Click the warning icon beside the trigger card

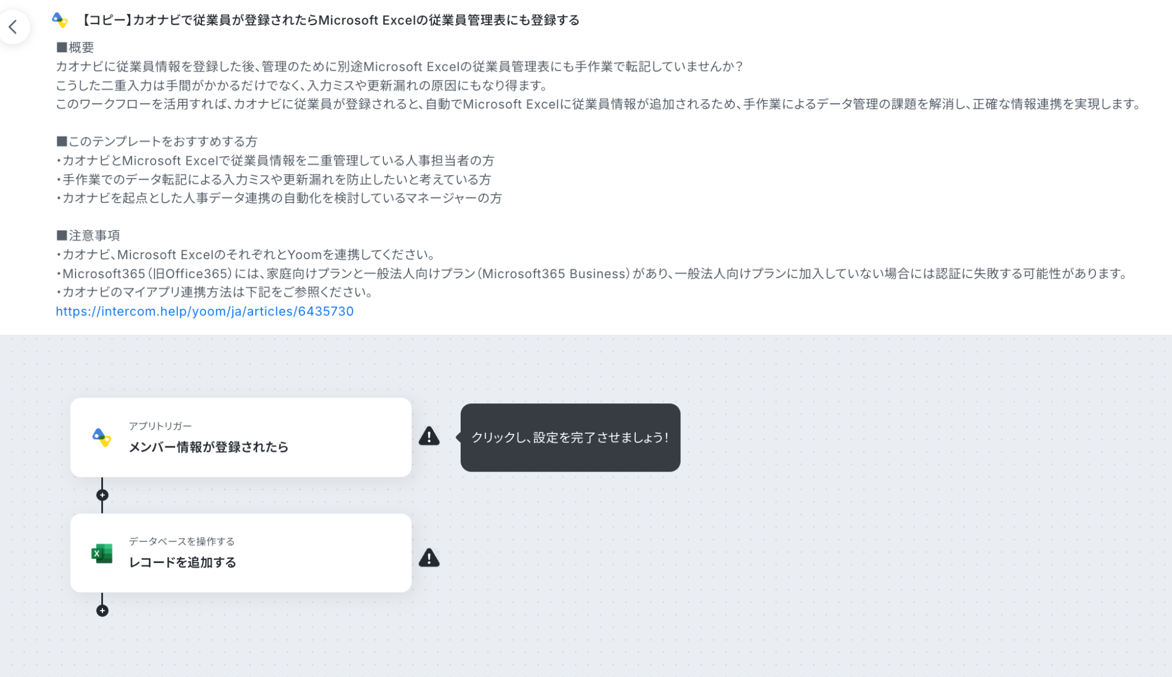429,436
